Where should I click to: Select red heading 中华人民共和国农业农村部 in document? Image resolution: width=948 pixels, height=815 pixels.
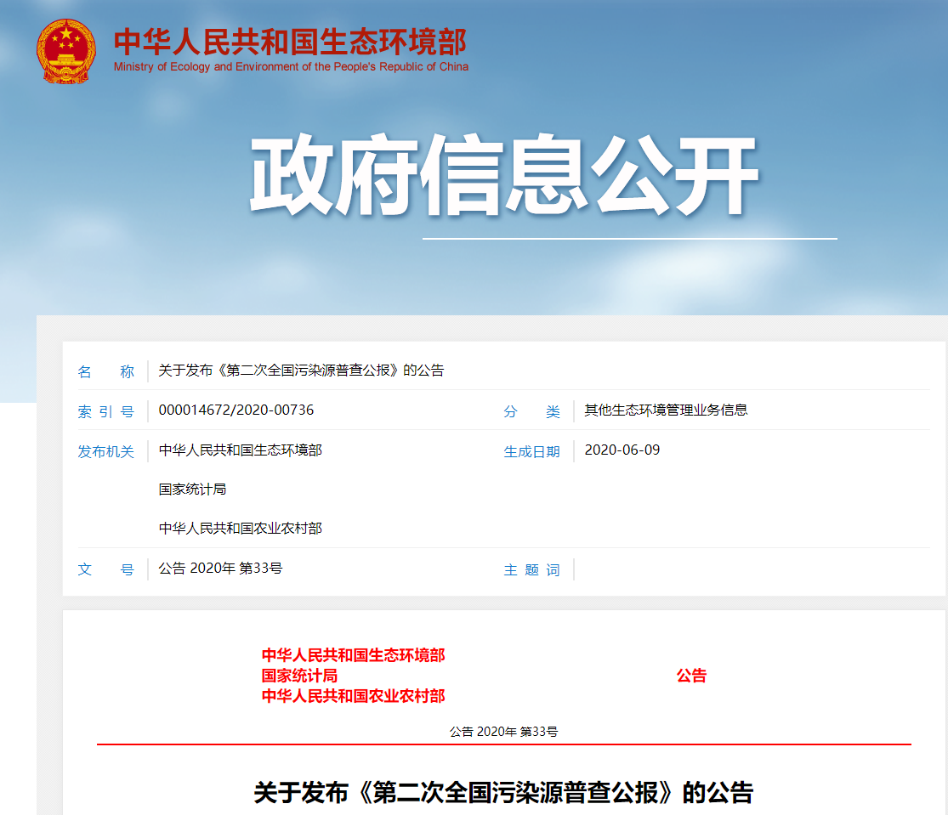pyautogui.click(x=353, y=696)
